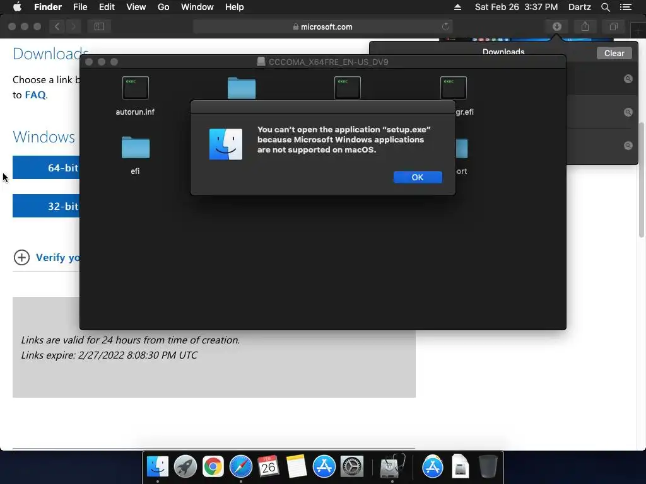
Task: Select the exec file labeled gr.efi
Action: 453,88
